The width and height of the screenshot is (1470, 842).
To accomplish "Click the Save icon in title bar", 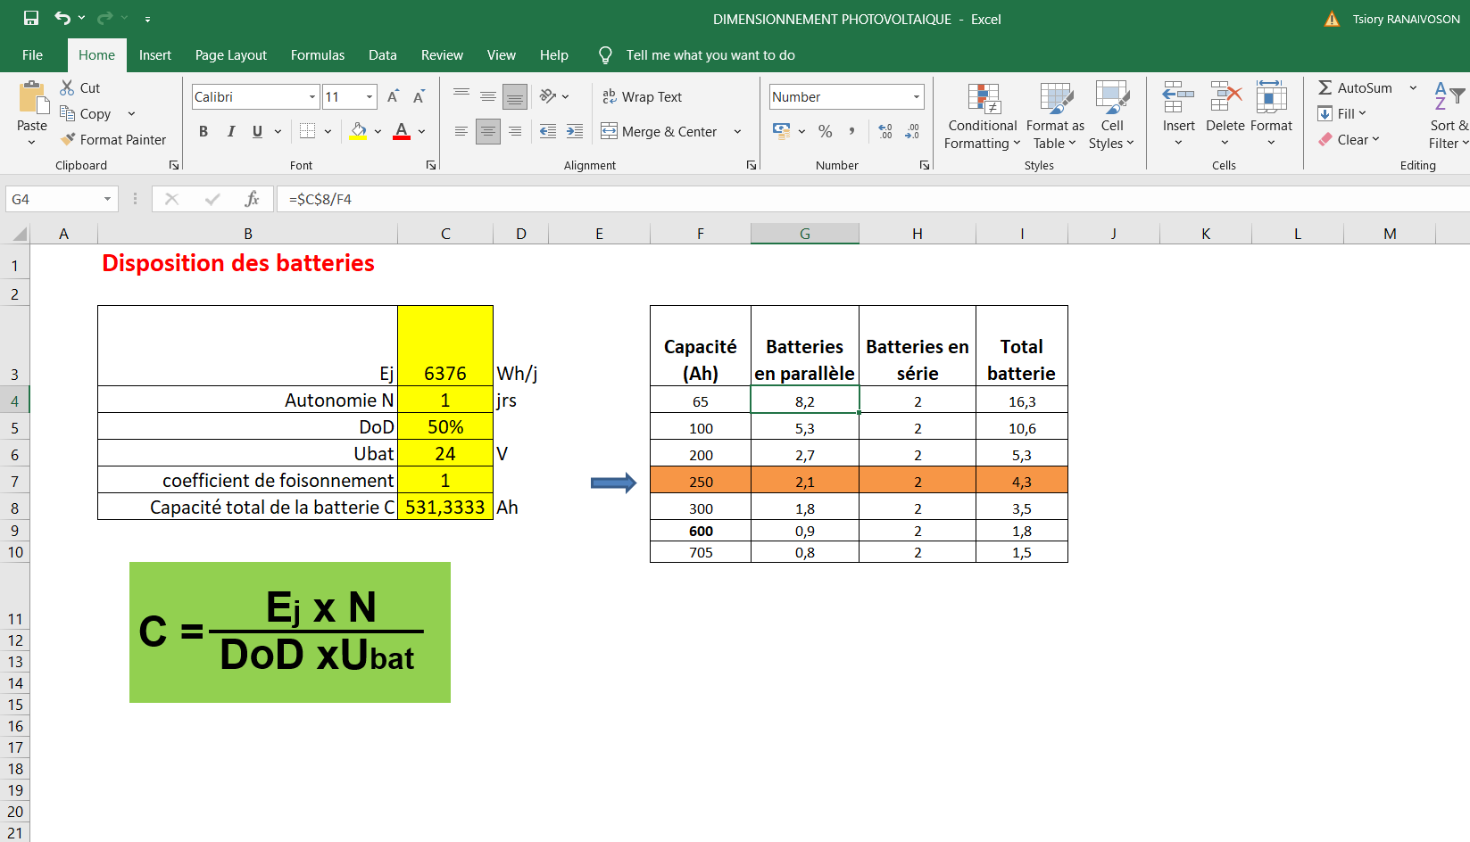I will 31,18.
